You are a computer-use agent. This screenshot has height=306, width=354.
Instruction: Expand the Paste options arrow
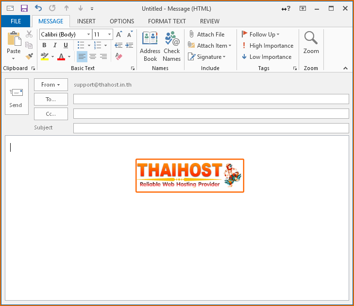point(13,58)
